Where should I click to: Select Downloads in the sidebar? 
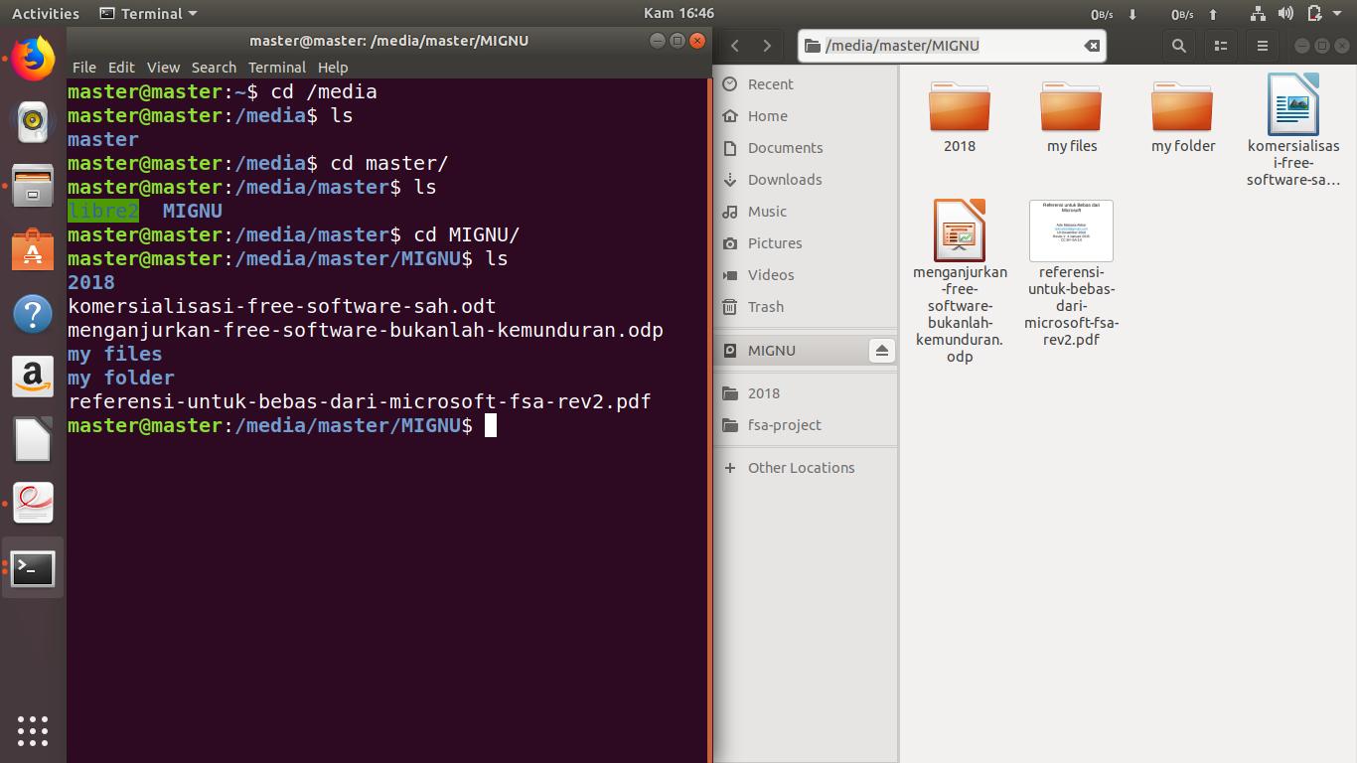pyautogui.click(x=781, y=180)
